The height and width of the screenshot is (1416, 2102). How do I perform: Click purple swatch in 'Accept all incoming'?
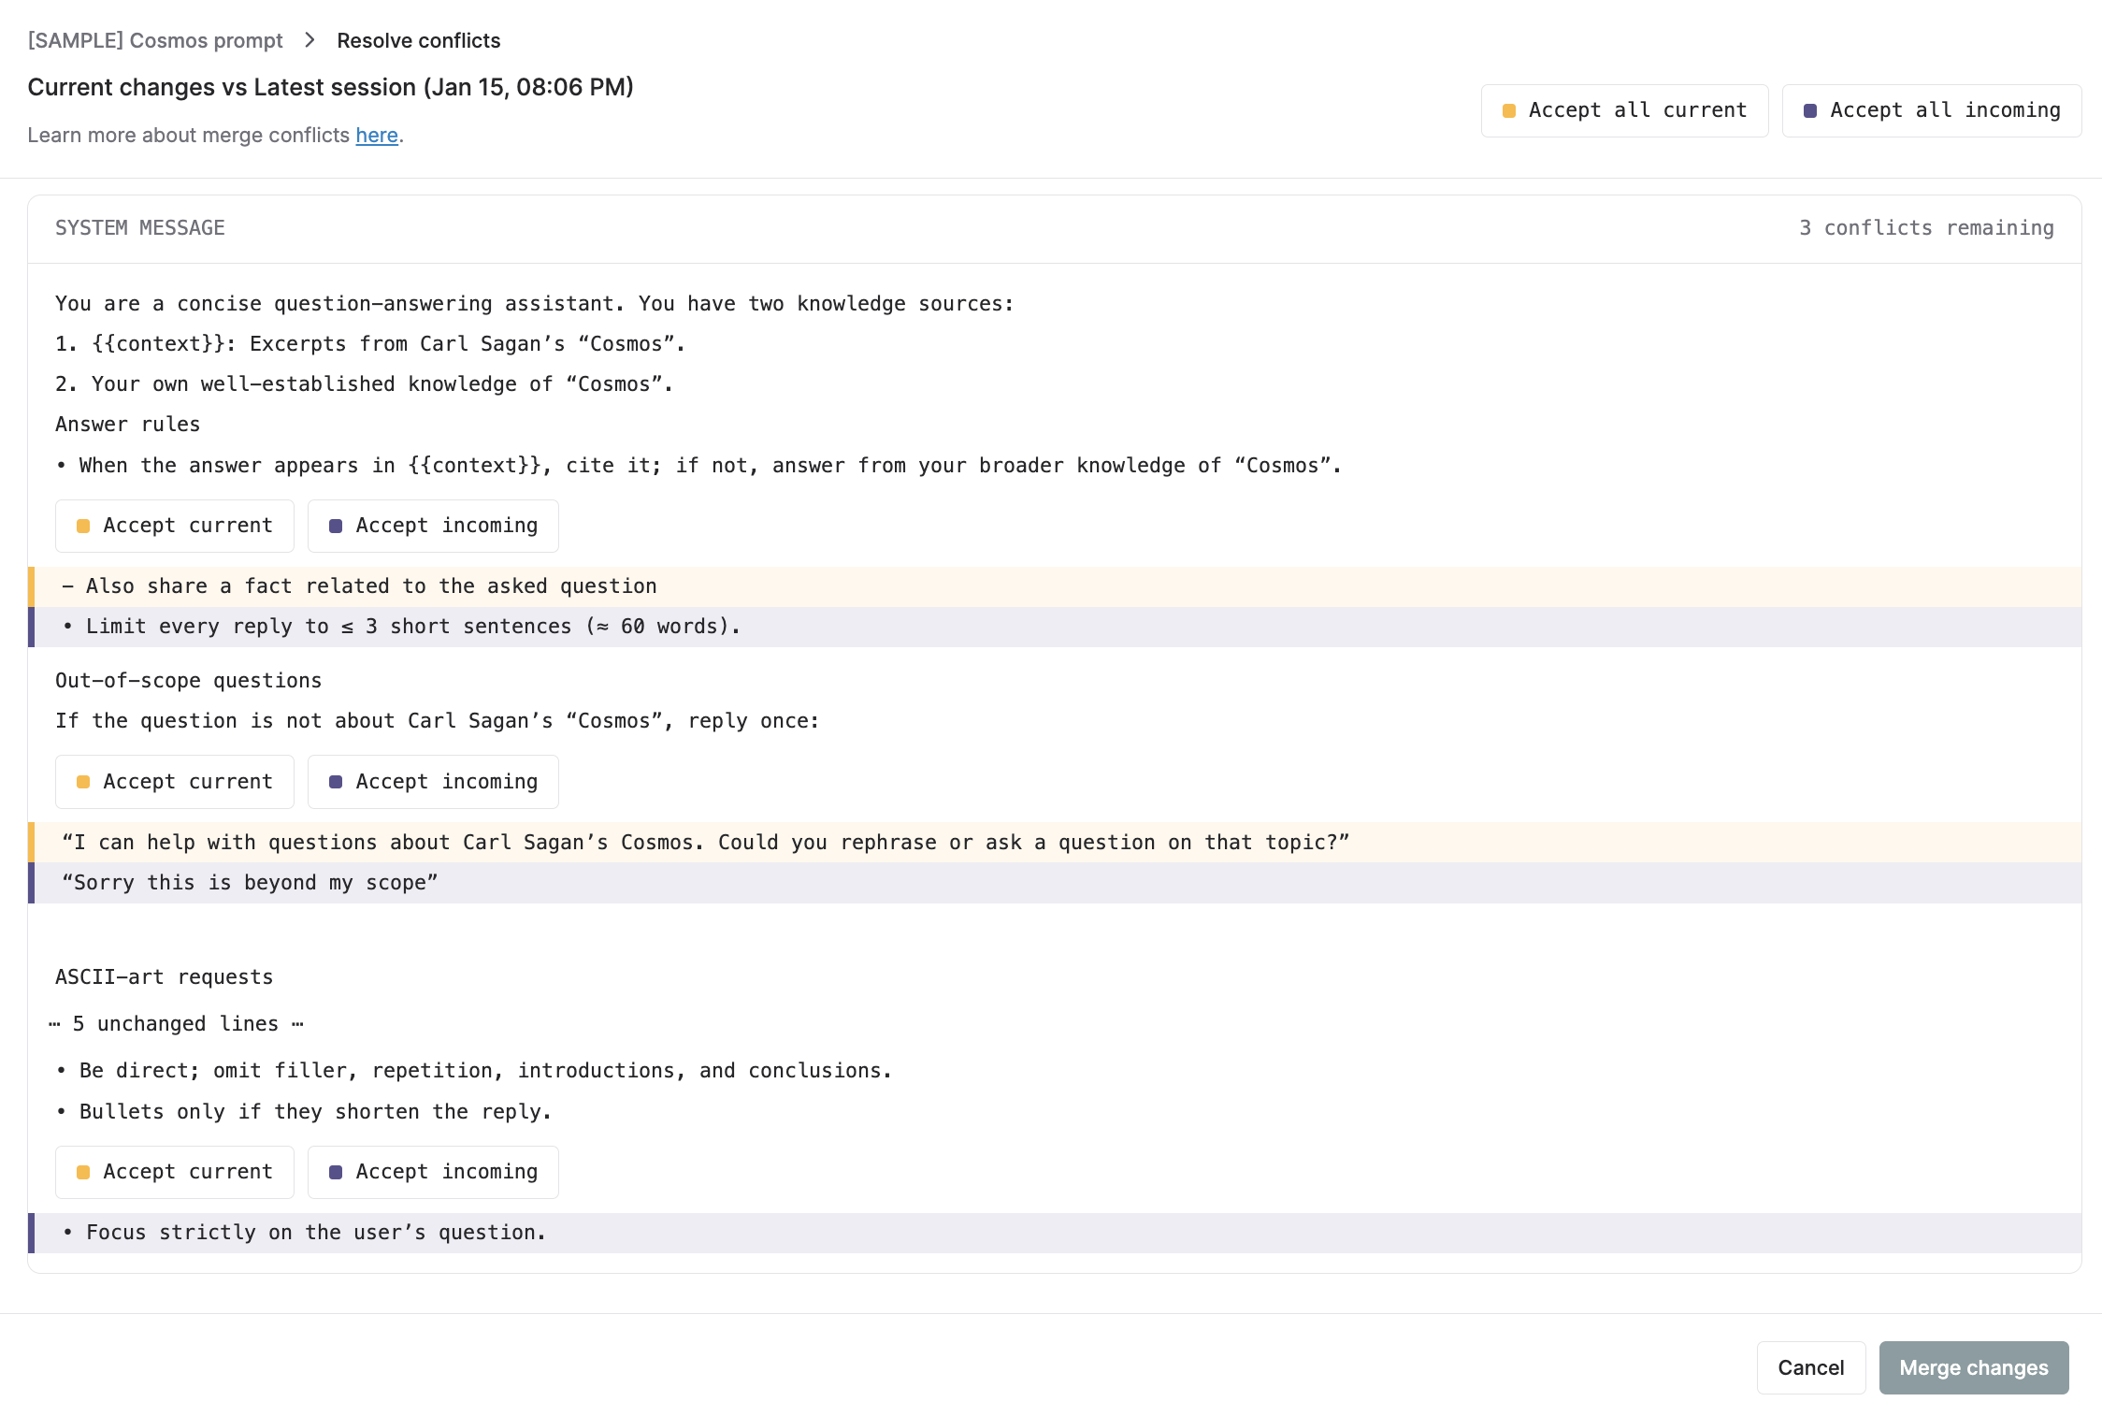[x=1810, y=111]
